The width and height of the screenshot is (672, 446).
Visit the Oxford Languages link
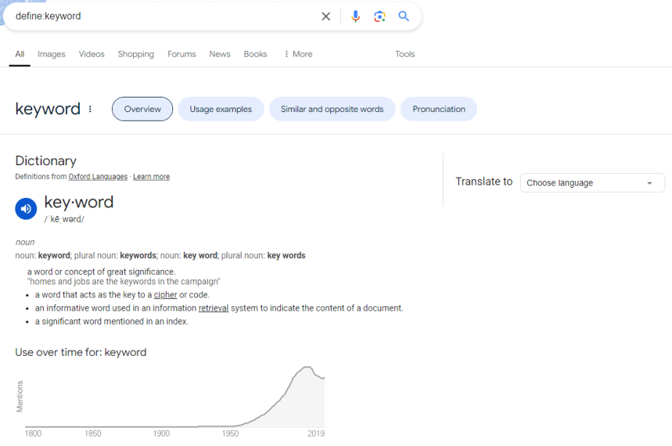tap(97, 176)
